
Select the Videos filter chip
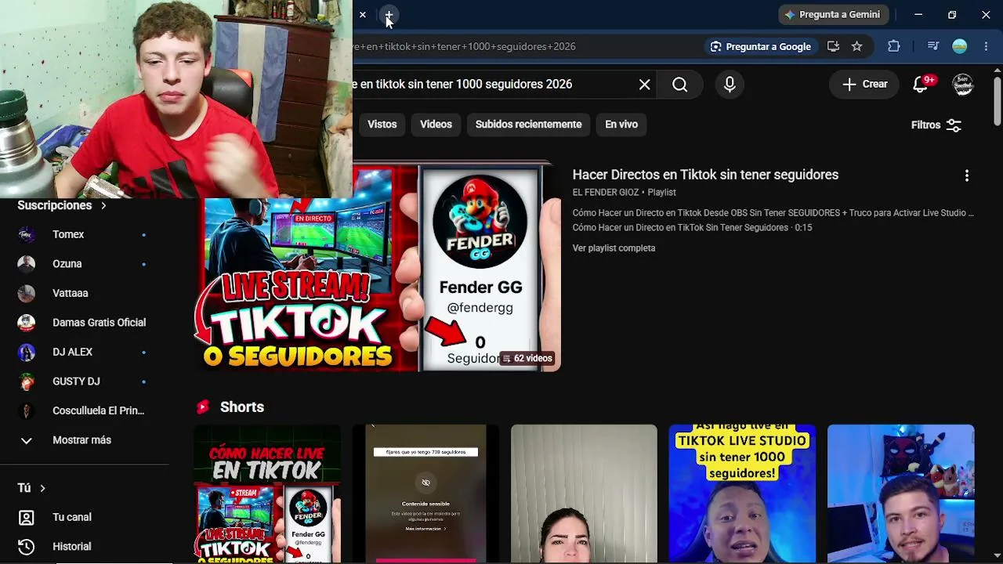point(436,125)
